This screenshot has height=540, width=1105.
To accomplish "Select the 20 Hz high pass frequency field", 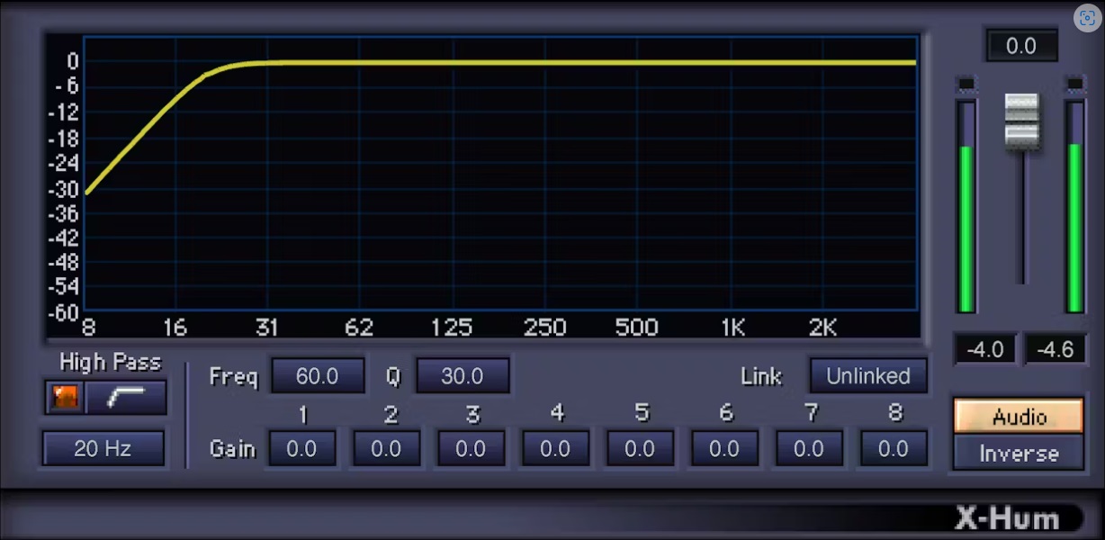I will tap(103, 448).
